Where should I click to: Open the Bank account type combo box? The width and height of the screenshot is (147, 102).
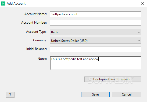tap(95, 32)
